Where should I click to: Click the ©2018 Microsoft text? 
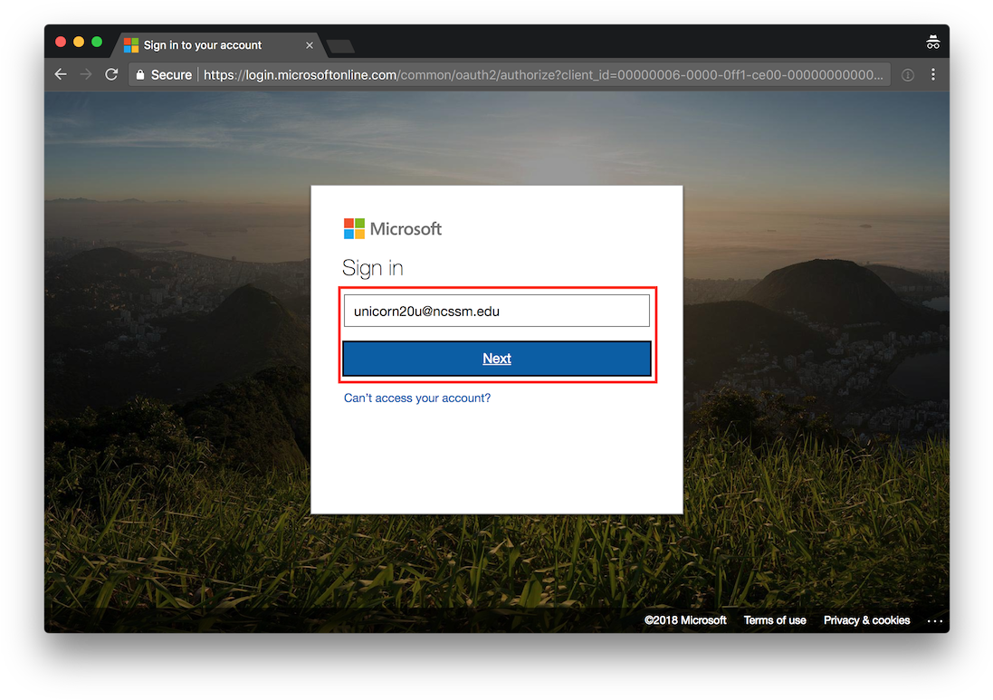[685, 620]
